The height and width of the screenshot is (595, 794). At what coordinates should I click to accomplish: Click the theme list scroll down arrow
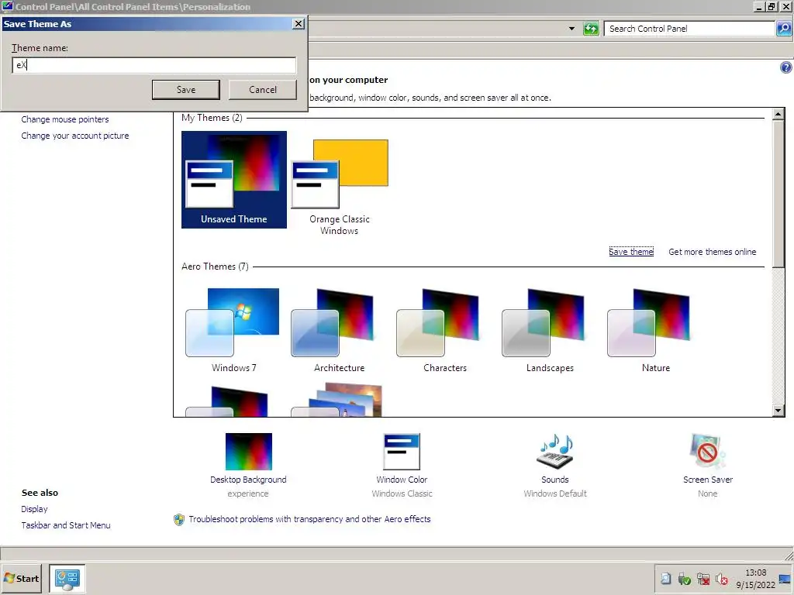click(778, 411)
